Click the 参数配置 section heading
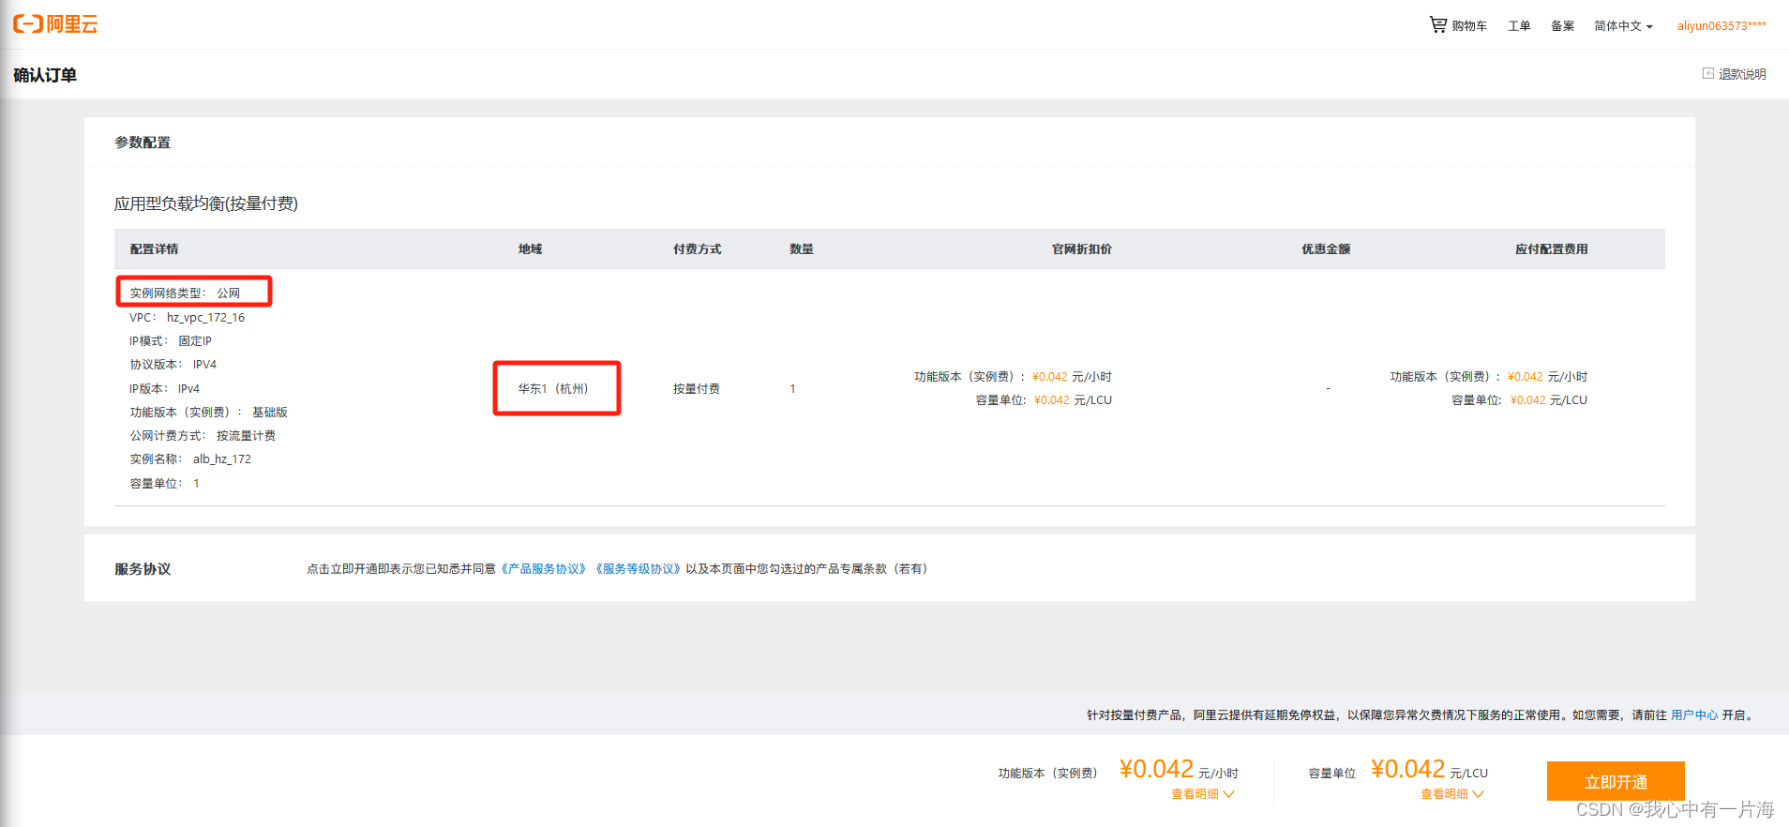This screenshot has width=1789, height=827. 143,143
